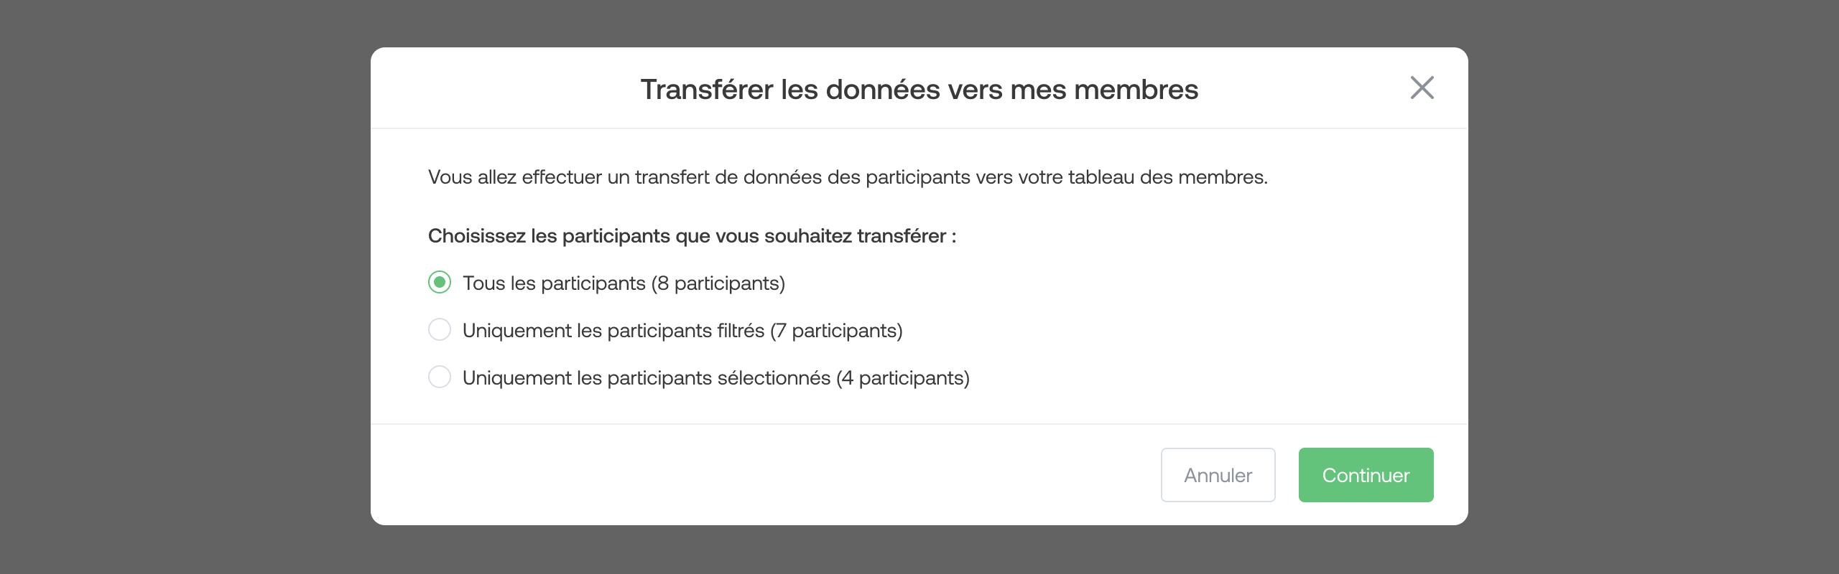The height and width of the screenshot is (574, 1839).
Task: Click the dimmed backdrop right of the dialog
Action: tap(1652, 287)
